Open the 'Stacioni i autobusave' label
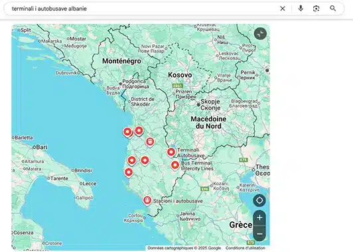 click(178, 201)
